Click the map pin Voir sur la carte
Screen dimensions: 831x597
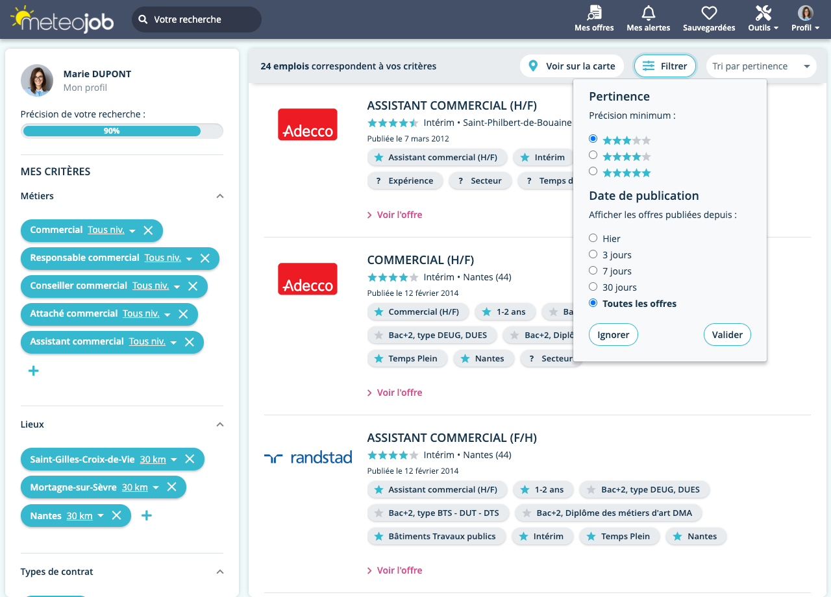coord(572,66)
